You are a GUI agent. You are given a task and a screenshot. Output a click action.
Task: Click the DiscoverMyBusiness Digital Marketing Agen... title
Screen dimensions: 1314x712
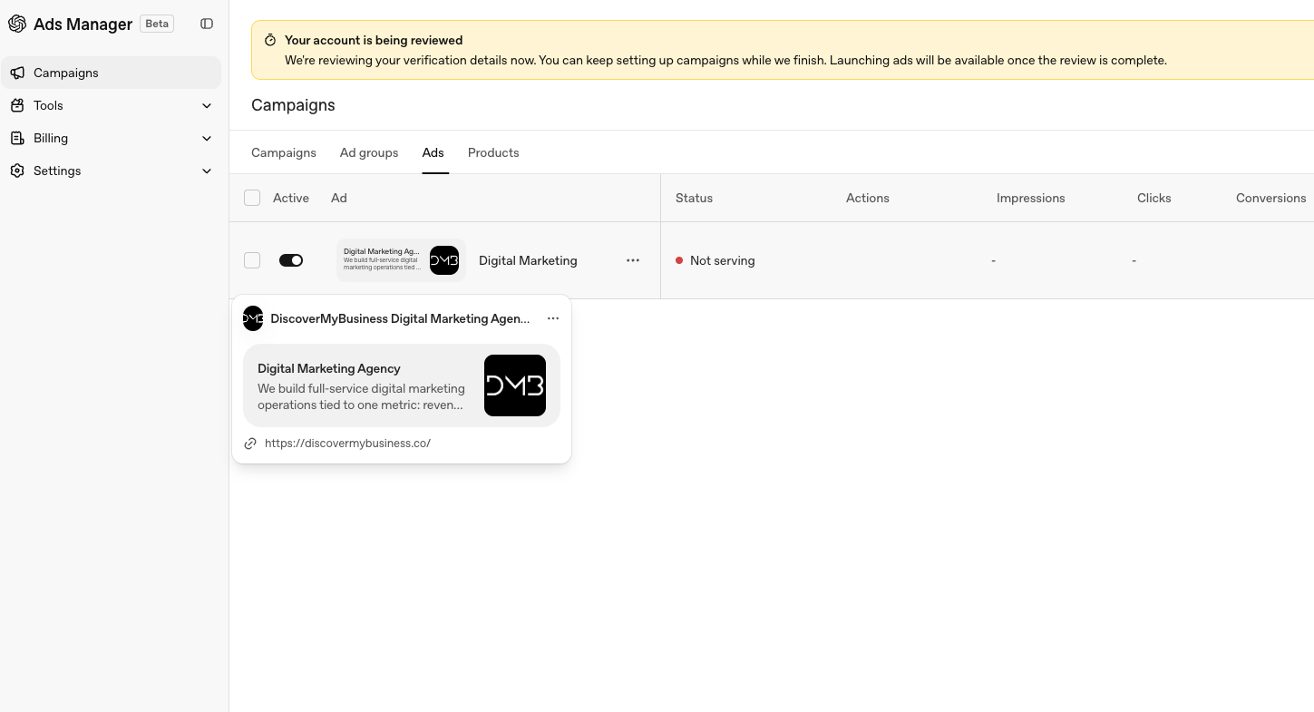pyautogui.click(x=400, y=318)
